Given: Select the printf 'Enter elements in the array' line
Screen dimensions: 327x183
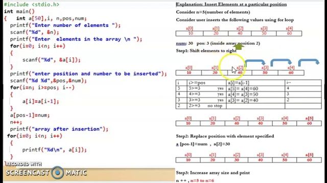Looking at the screenshot, I should pyautogui.click(x=76, y=39).
